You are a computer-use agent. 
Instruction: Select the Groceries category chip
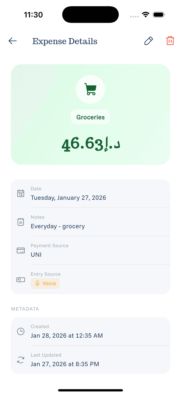point(90,117)
